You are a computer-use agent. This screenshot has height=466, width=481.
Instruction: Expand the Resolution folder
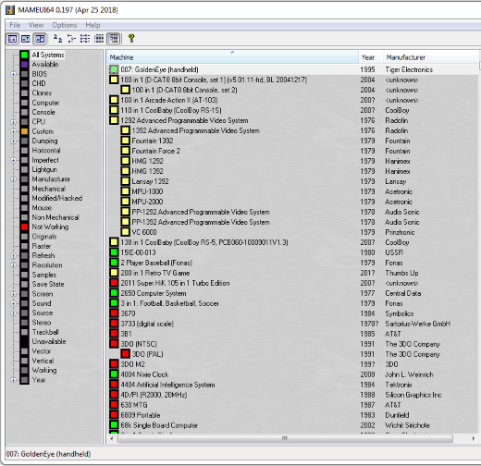[x=13, y=265]
